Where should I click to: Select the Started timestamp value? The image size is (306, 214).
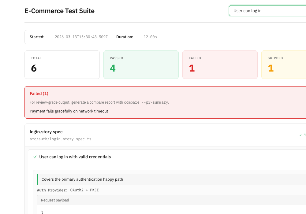(81, 37)
